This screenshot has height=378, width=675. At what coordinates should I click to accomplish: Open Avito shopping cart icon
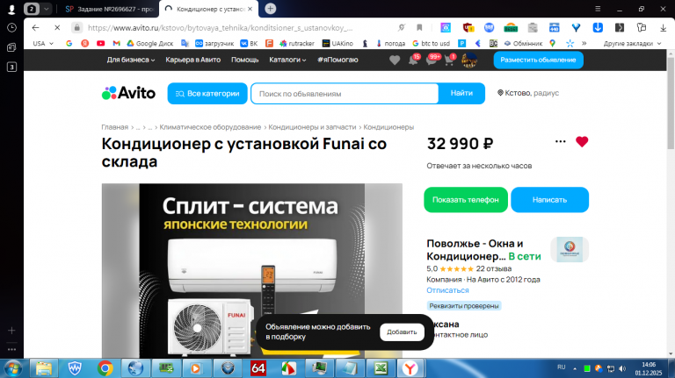click(x=449, y=61)
